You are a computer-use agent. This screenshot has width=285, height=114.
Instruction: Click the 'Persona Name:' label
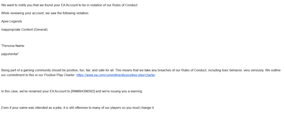click(x=13, y=46)
